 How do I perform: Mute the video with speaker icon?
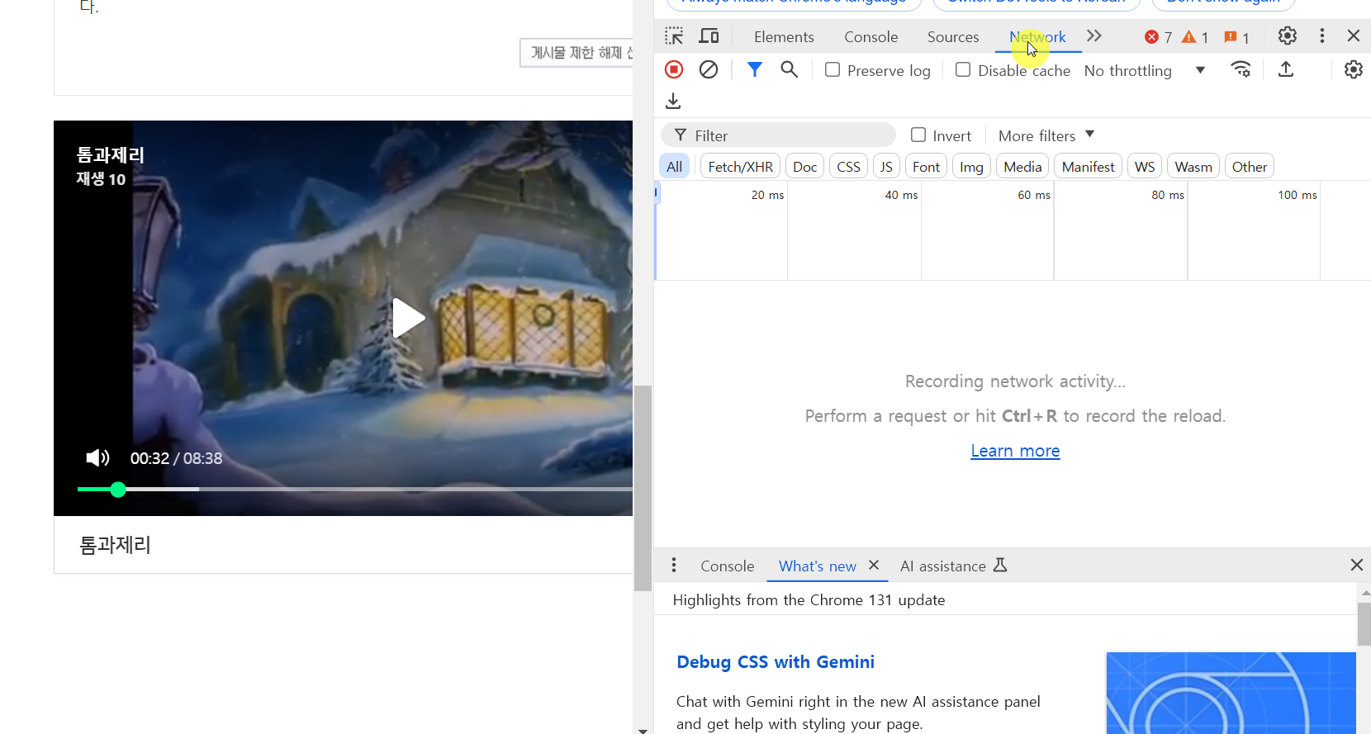[x=97, y=458]
